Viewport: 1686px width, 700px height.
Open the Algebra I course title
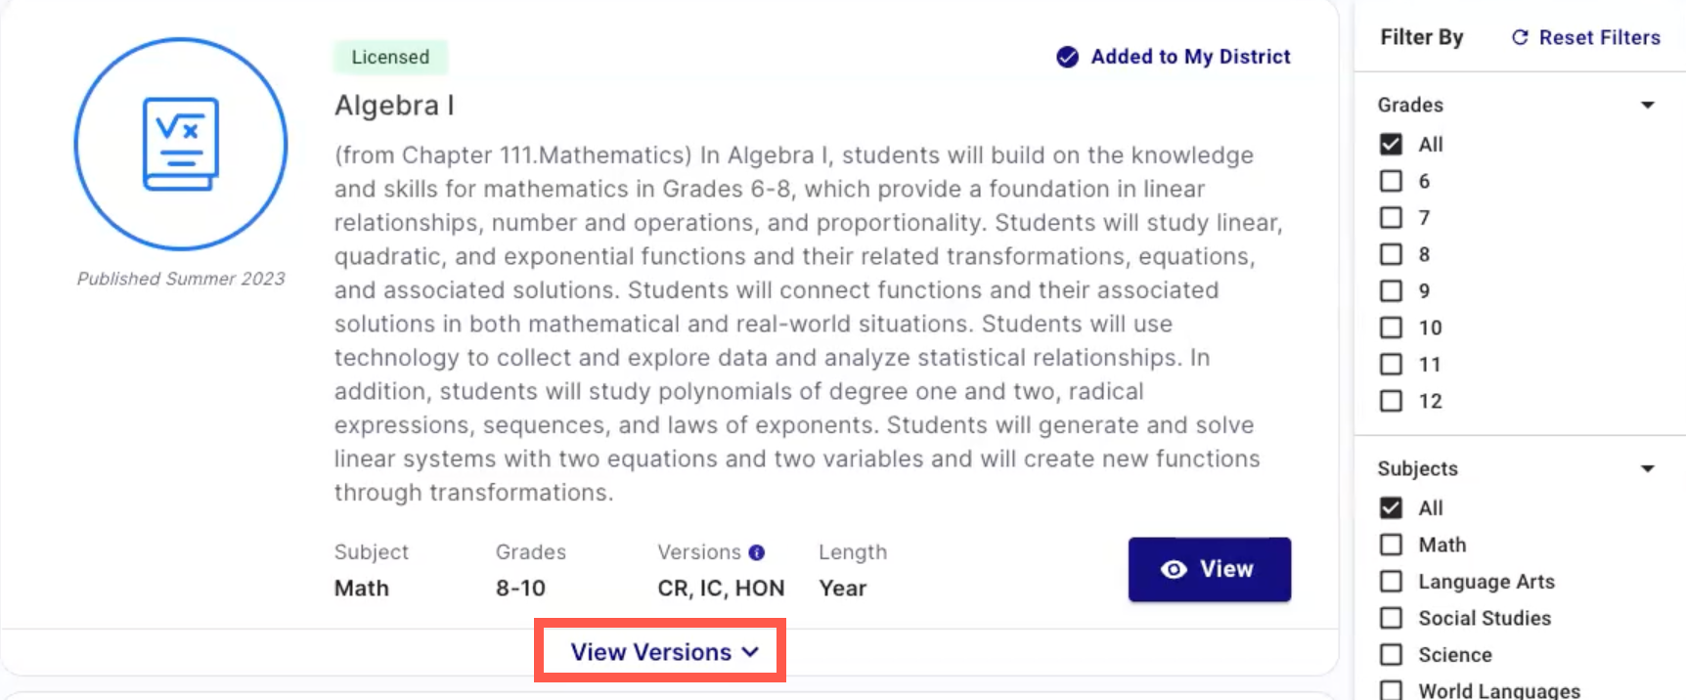(394, 106)
